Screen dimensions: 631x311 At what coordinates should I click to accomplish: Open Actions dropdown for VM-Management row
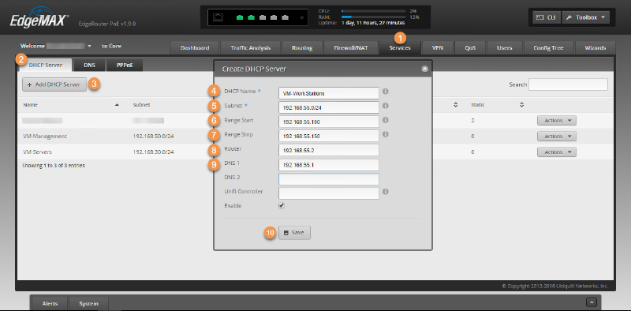(x=557, y=137)
